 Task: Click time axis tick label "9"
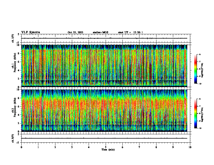click(173, 147)
